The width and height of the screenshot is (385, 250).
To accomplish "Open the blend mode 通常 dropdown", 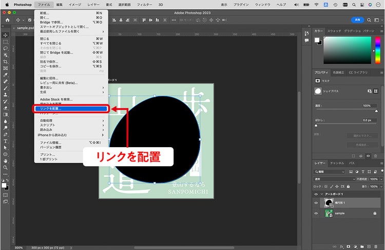I will tap(334, 179).
